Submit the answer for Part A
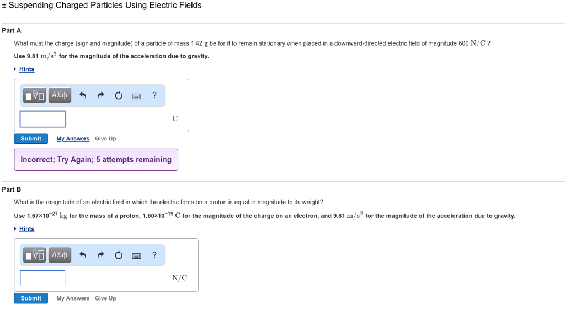Viewport: 565px width, 327px height. [31, 138]
